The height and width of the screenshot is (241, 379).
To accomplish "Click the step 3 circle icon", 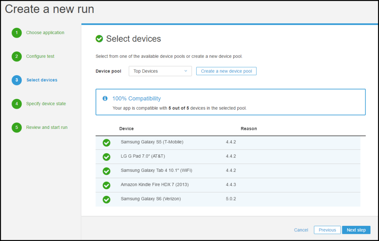I will click(17, 80).
